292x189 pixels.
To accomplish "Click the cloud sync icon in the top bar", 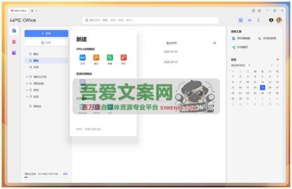I will pyautogui.click(x=249, y=20).
